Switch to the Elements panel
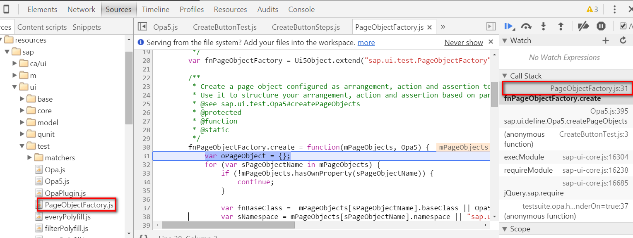 (x=42, y=9)
